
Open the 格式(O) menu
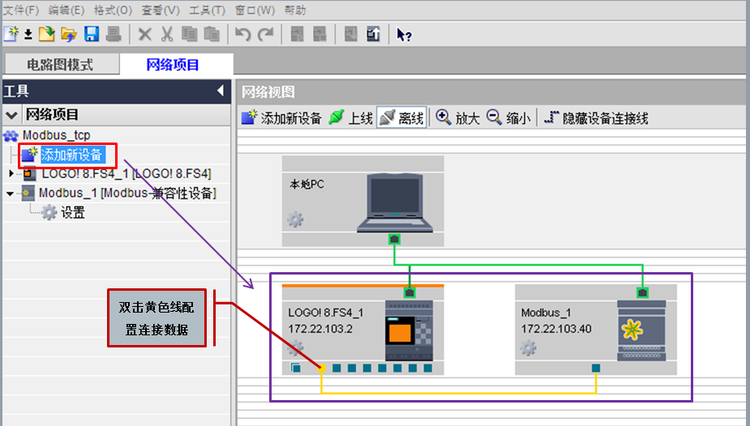113,10
